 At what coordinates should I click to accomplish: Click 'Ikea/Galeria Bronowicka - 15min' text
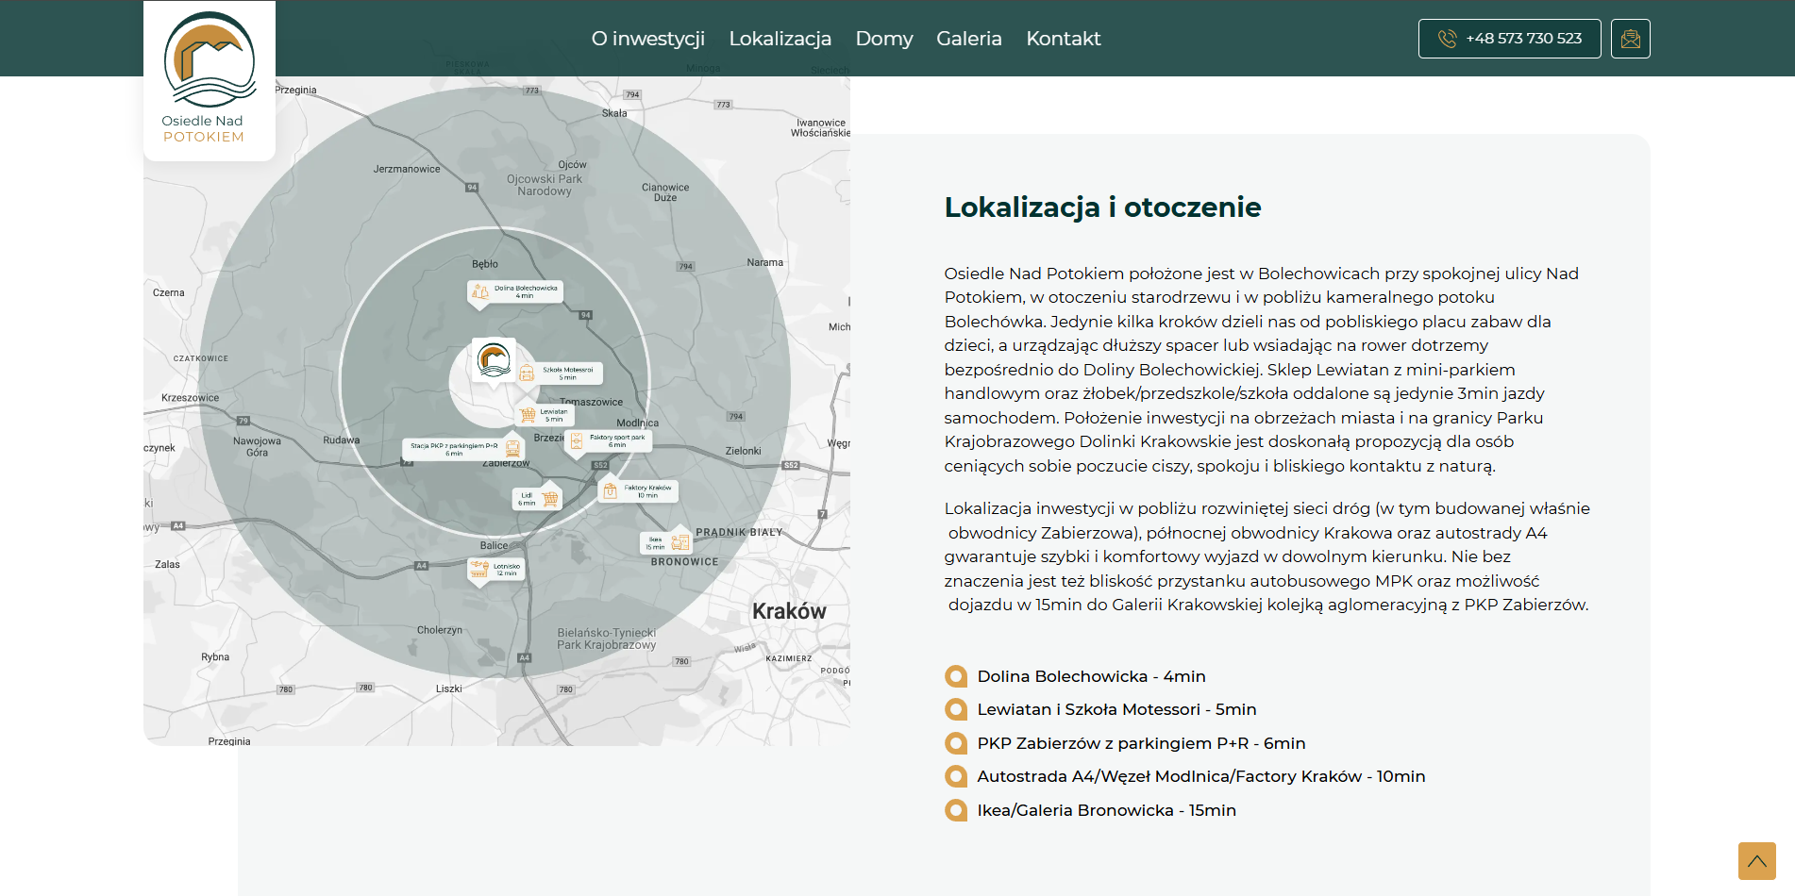pos(1106,810)
